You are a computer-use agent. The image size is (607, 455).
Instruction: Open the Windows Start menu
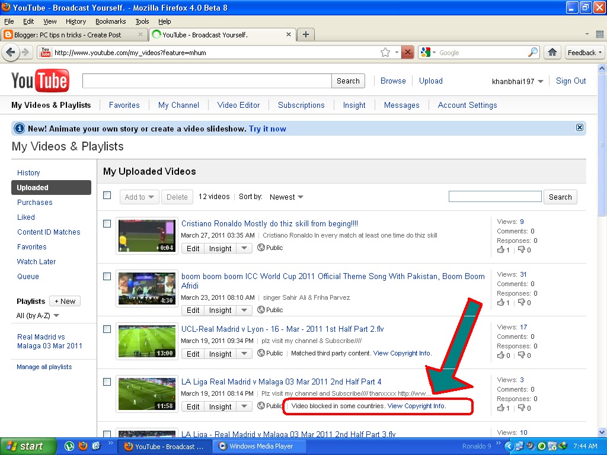[x=27, y=446]
